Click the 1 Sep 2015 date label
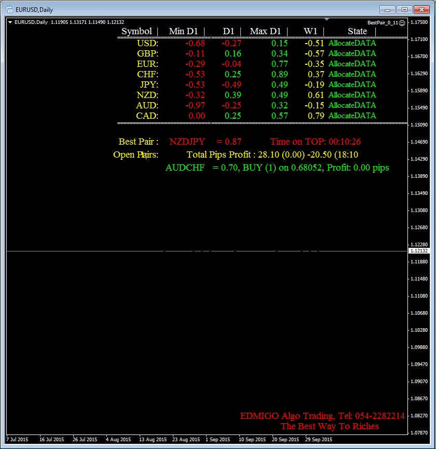Screen dimensions: 436x449 tap(217, 439)
